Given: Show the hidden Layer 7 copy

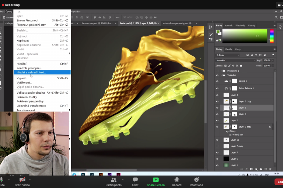Looking at the screenshot, I should click(217, 146).
